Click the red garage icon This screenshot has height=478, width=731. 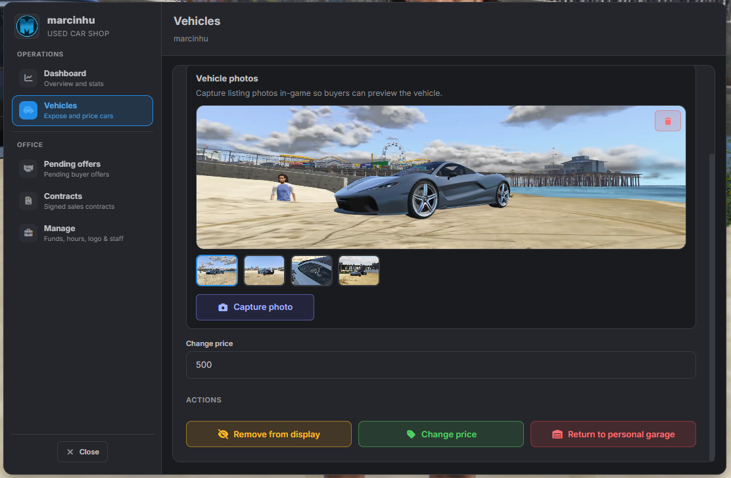557,434
